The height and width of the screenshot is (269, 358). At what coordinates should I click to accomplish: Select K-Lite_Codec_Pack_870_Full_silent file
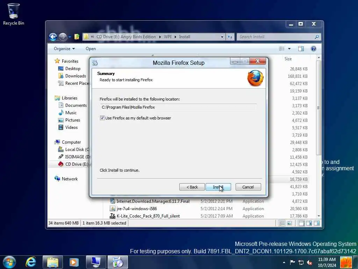point(148,216)
